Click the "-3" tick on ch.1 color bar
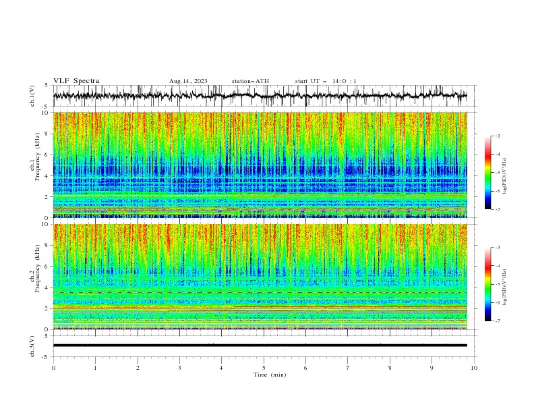Screen dimensions: 534x413 click(497, 136)
